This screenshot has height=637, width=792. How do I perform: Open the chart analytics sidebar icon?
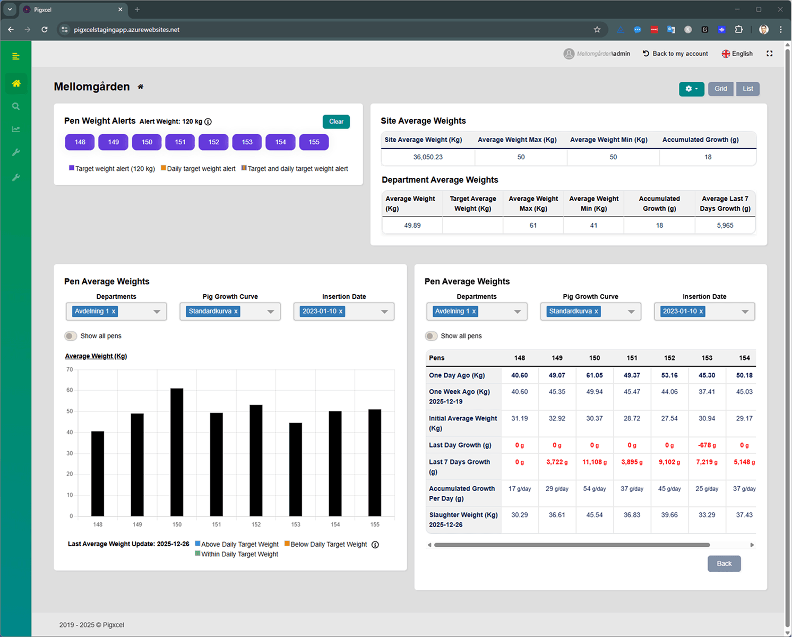[16, 130]
